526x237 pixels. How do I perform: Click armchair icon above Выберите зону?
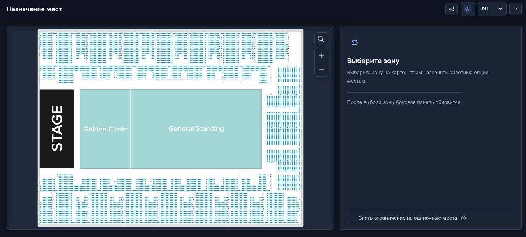355,43
